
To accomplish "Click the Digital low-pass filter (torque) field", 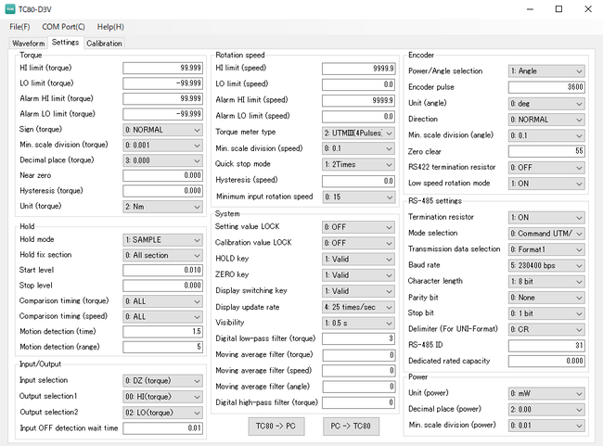I will (x=361, y=338).
